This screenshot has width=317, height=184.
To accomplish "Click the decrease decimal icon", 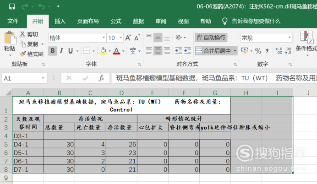I will 288,51.
